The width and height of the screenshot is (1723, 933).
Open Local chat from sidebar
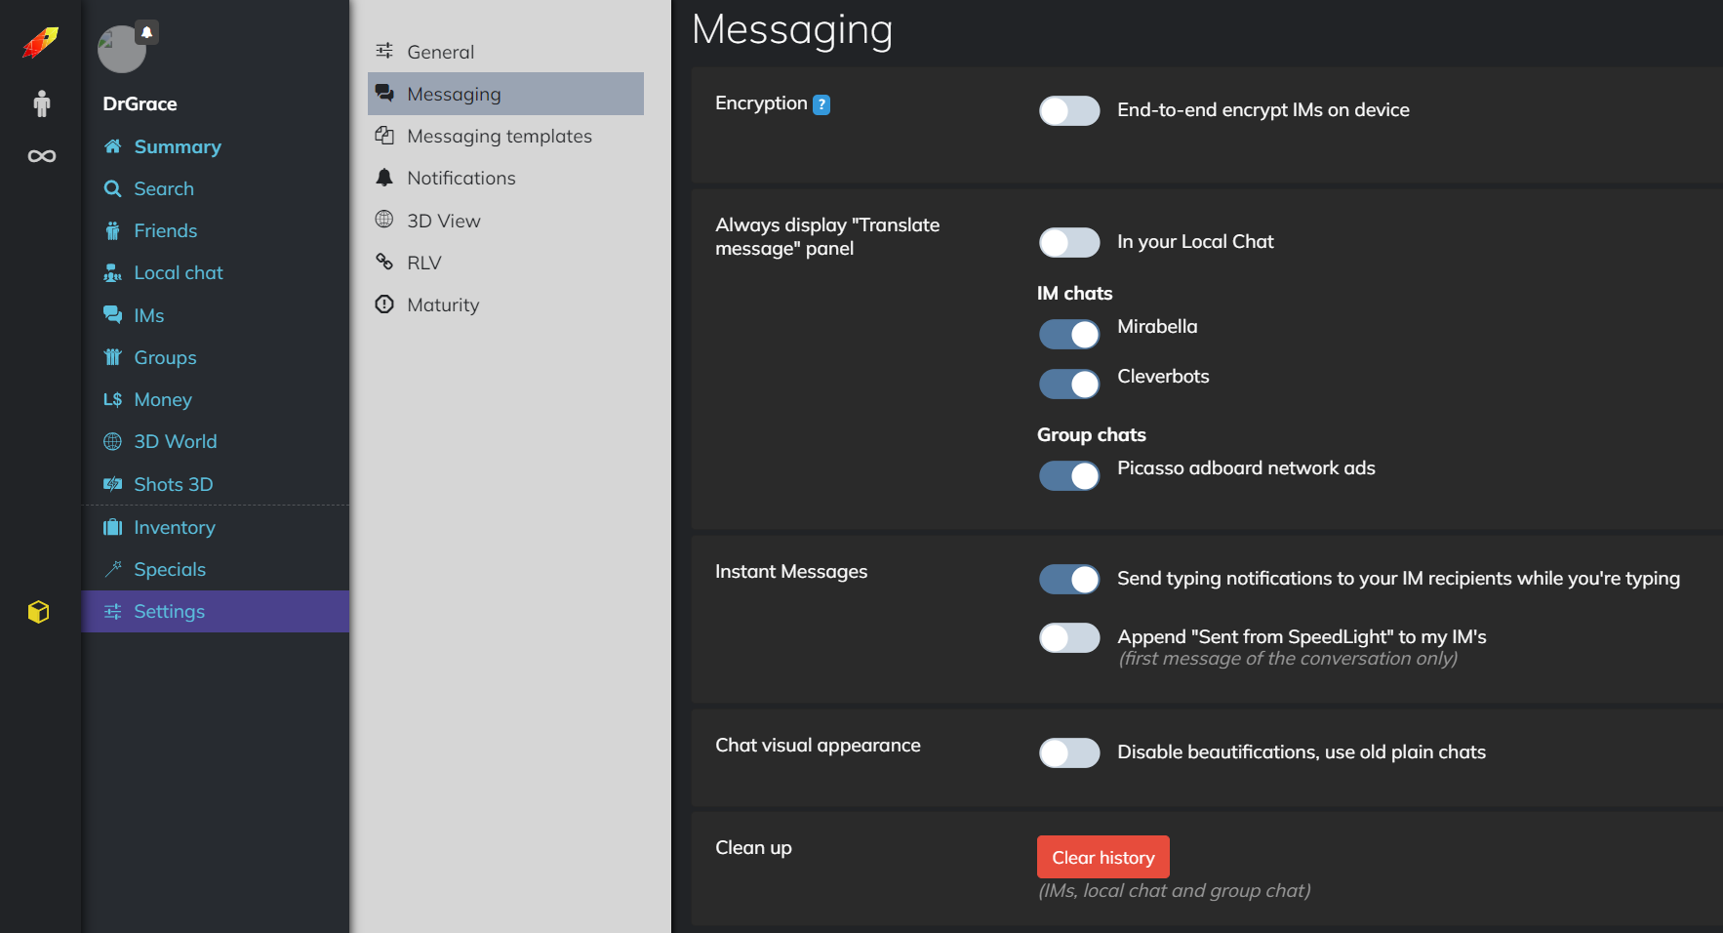click(x=179, y=272)
